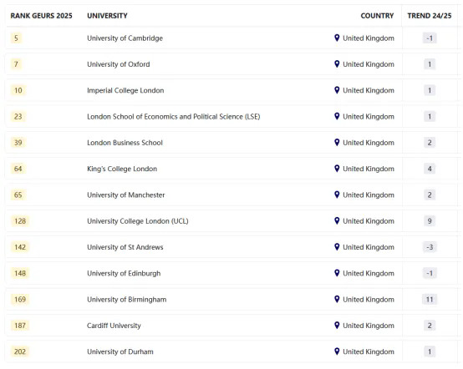This screenshot has height=369, width=463.
Task: Click the UNIVERSITY column header
Action: click(107, 16)
